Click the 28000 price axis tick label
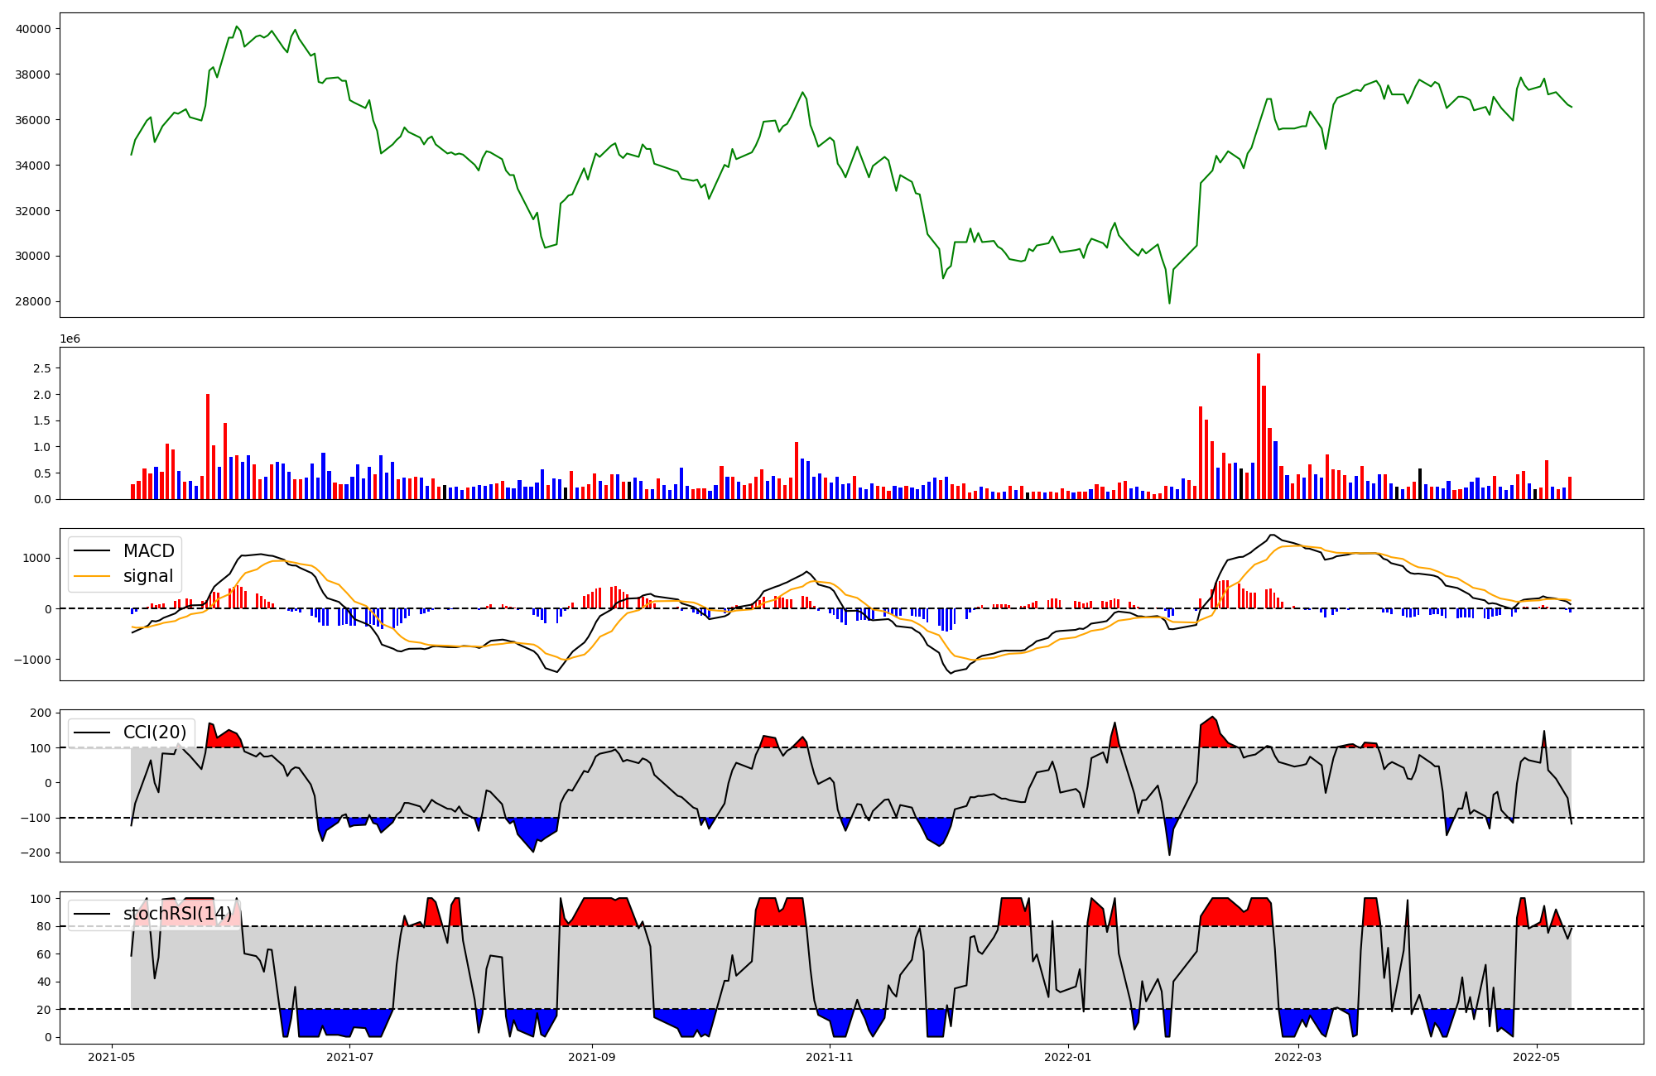The width and height of the screenshot is (1656, 1076). tap(33, 301)
